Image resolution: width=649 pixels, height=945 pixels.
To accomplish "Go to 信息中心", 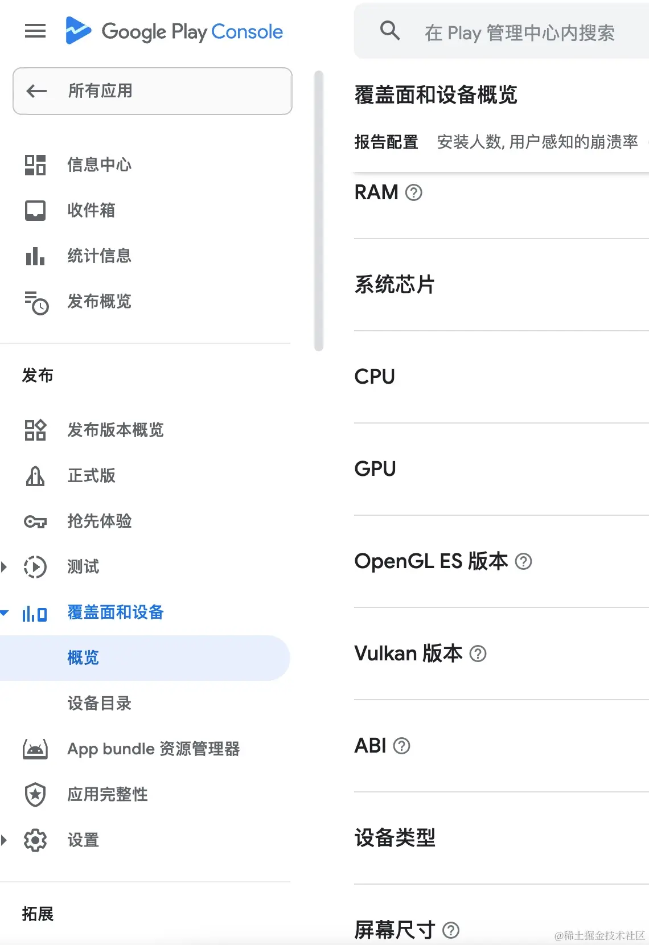I will click(x=99, y=165).
